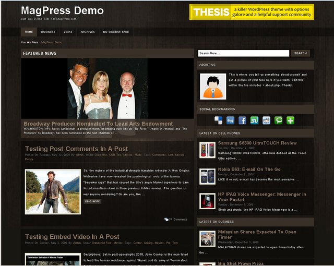Share on Delicious bookmarking icon

pos(218,120)
